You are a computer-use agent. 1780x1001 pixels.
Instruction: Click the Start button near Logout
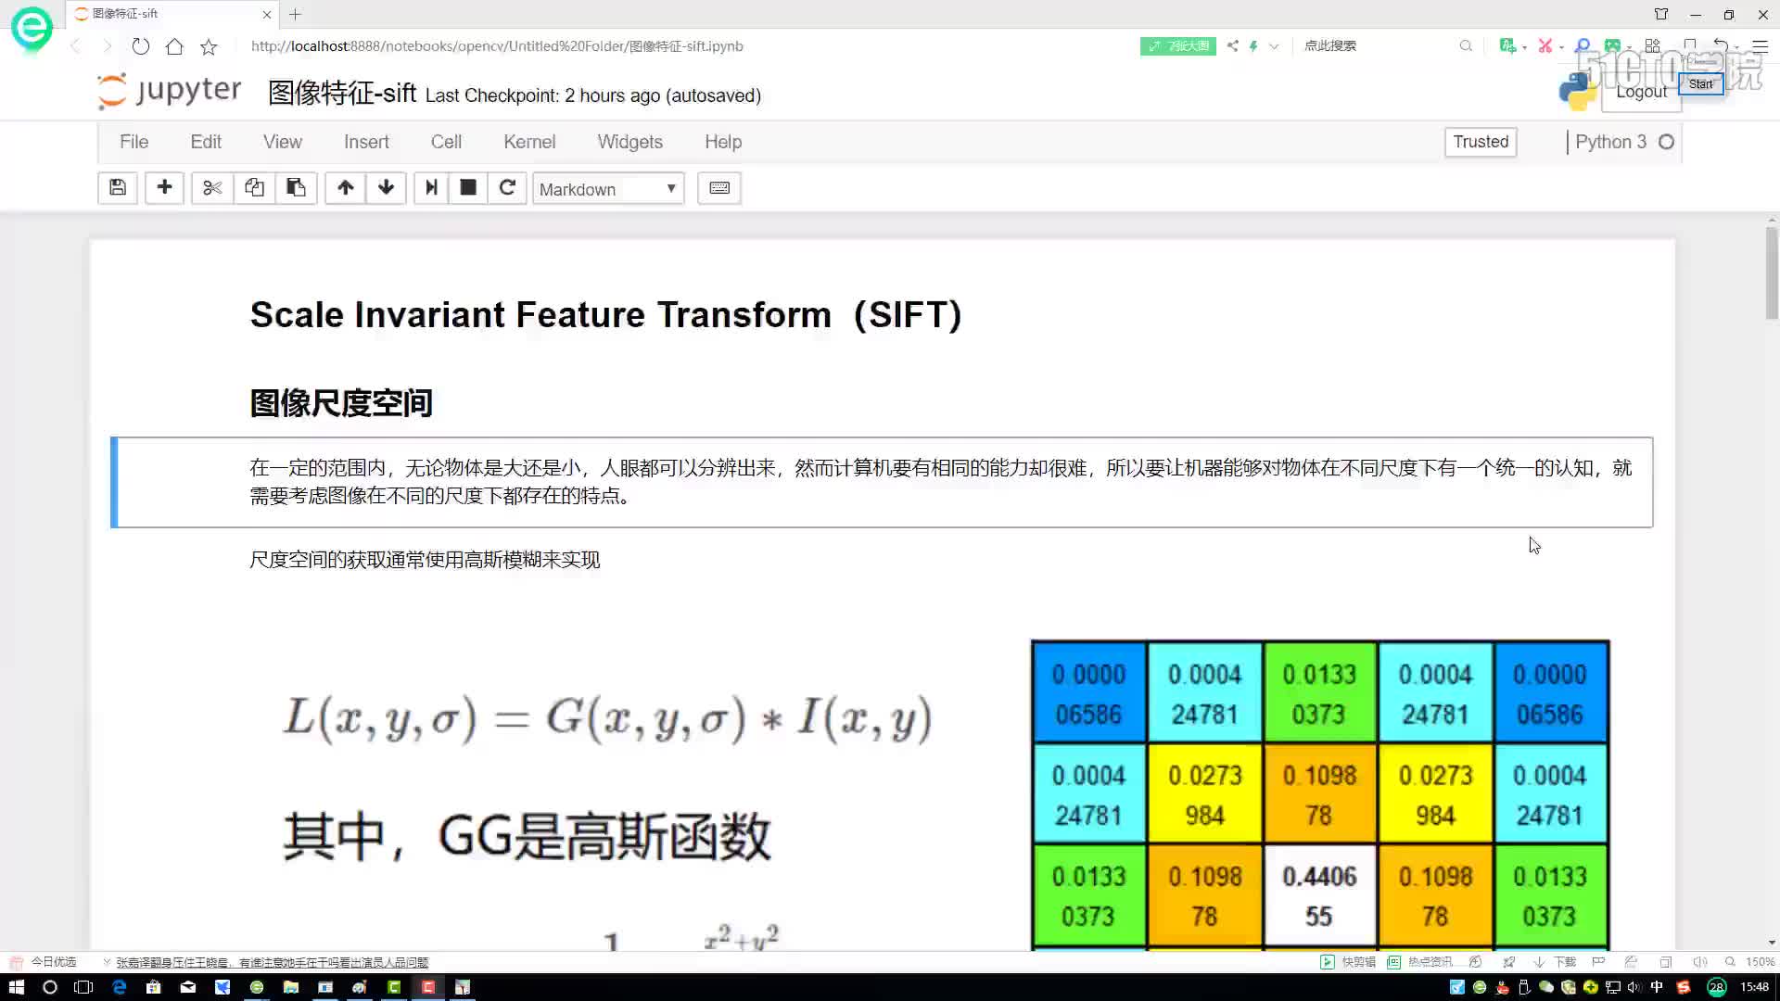coord(1701,83)
